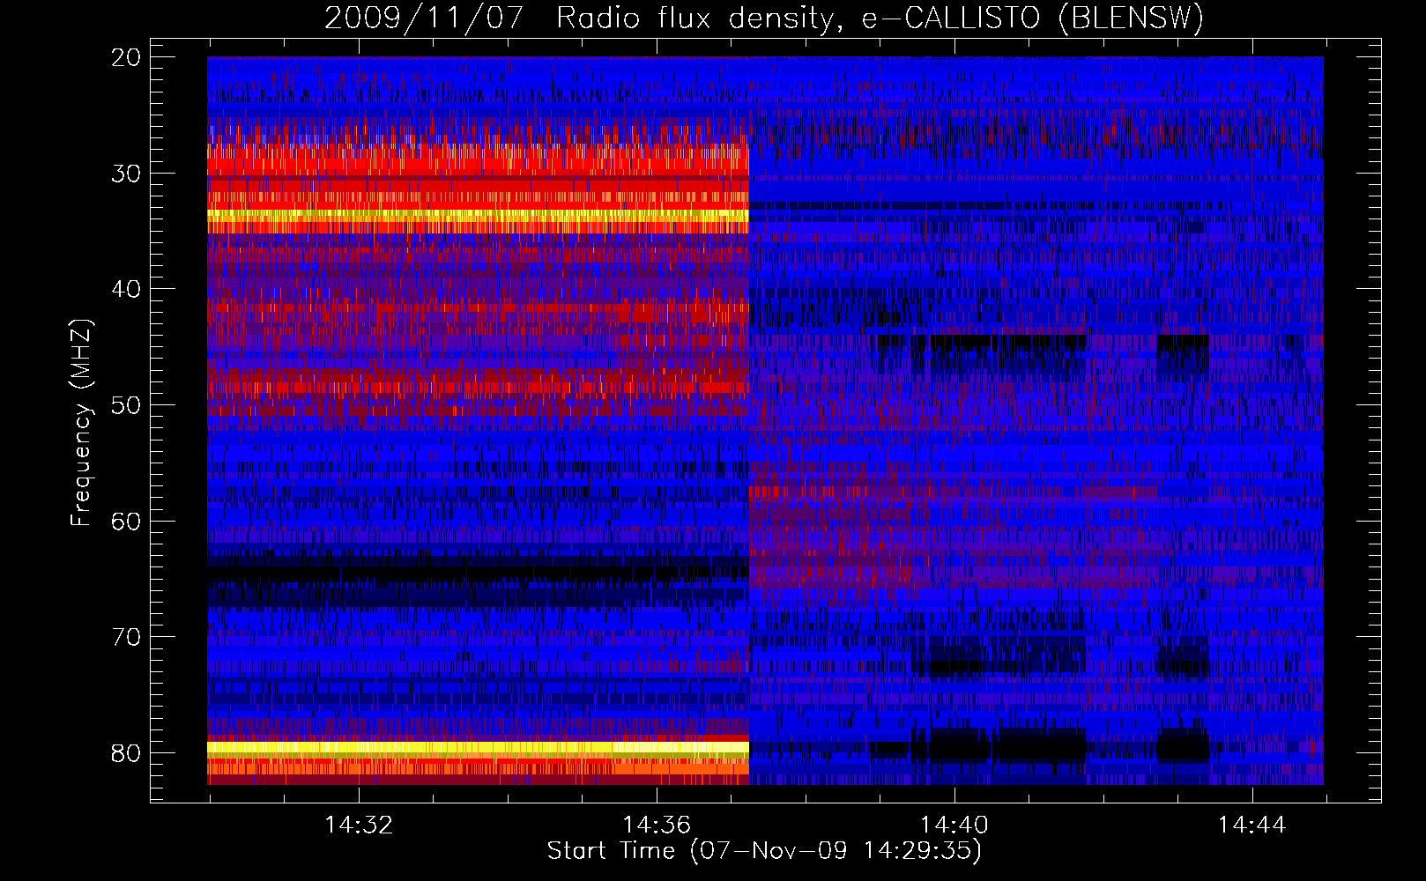Click the '60' frequency tick label
The width and height of the screenshot is (1426, 881).
127,521
